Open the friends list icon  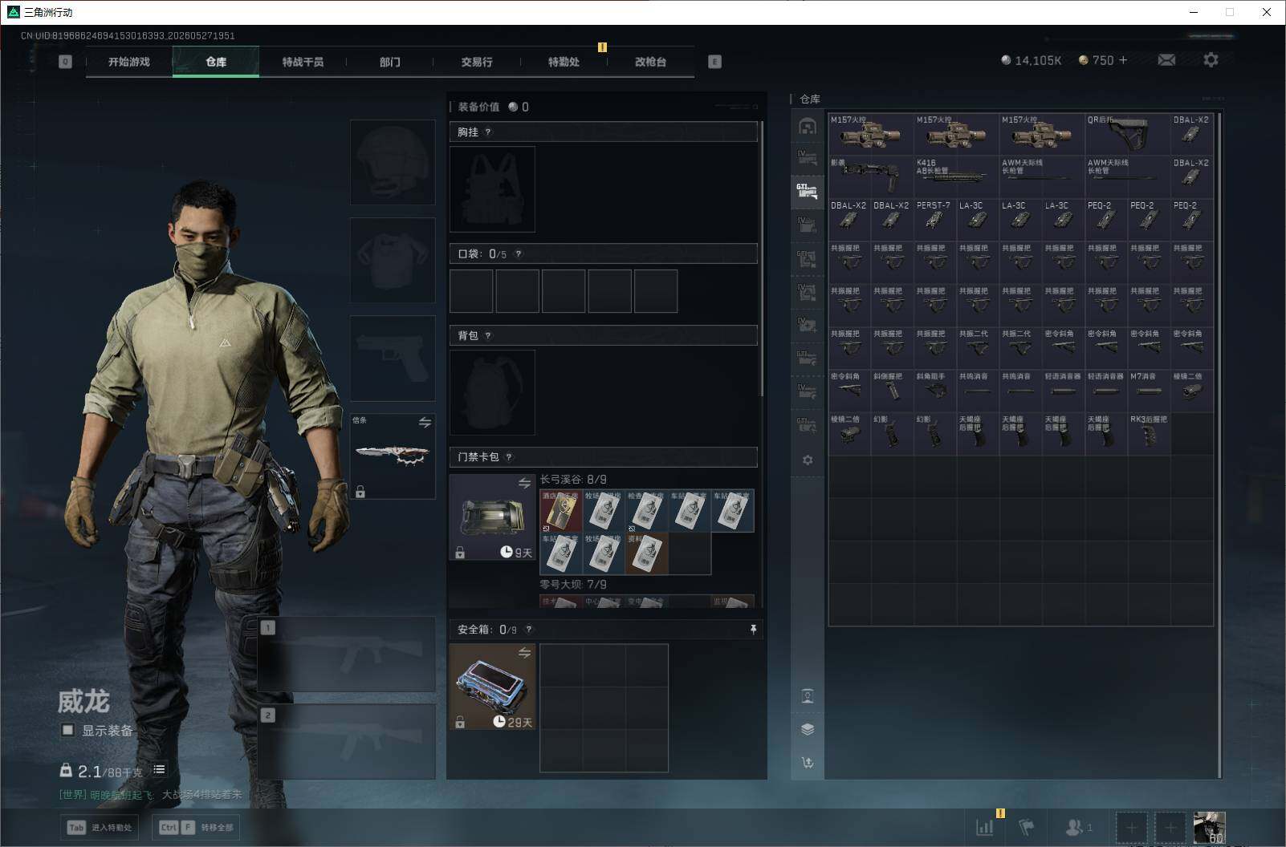coord(1078,827)
